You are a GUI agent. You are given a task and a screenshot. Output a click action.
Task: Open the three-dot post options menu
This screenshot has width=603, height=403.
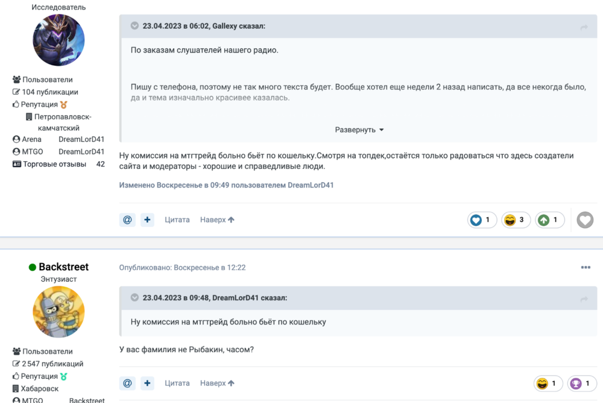586,267
